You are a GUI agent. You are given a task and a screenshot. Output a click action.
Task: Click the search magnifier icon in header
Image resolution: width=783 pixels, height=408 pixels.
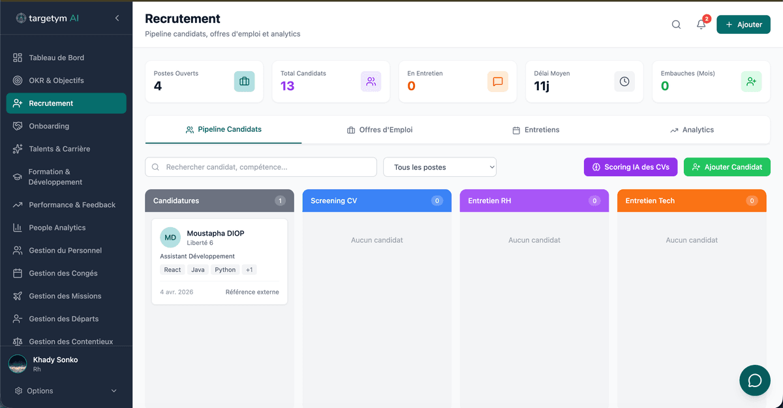[676, 25]
